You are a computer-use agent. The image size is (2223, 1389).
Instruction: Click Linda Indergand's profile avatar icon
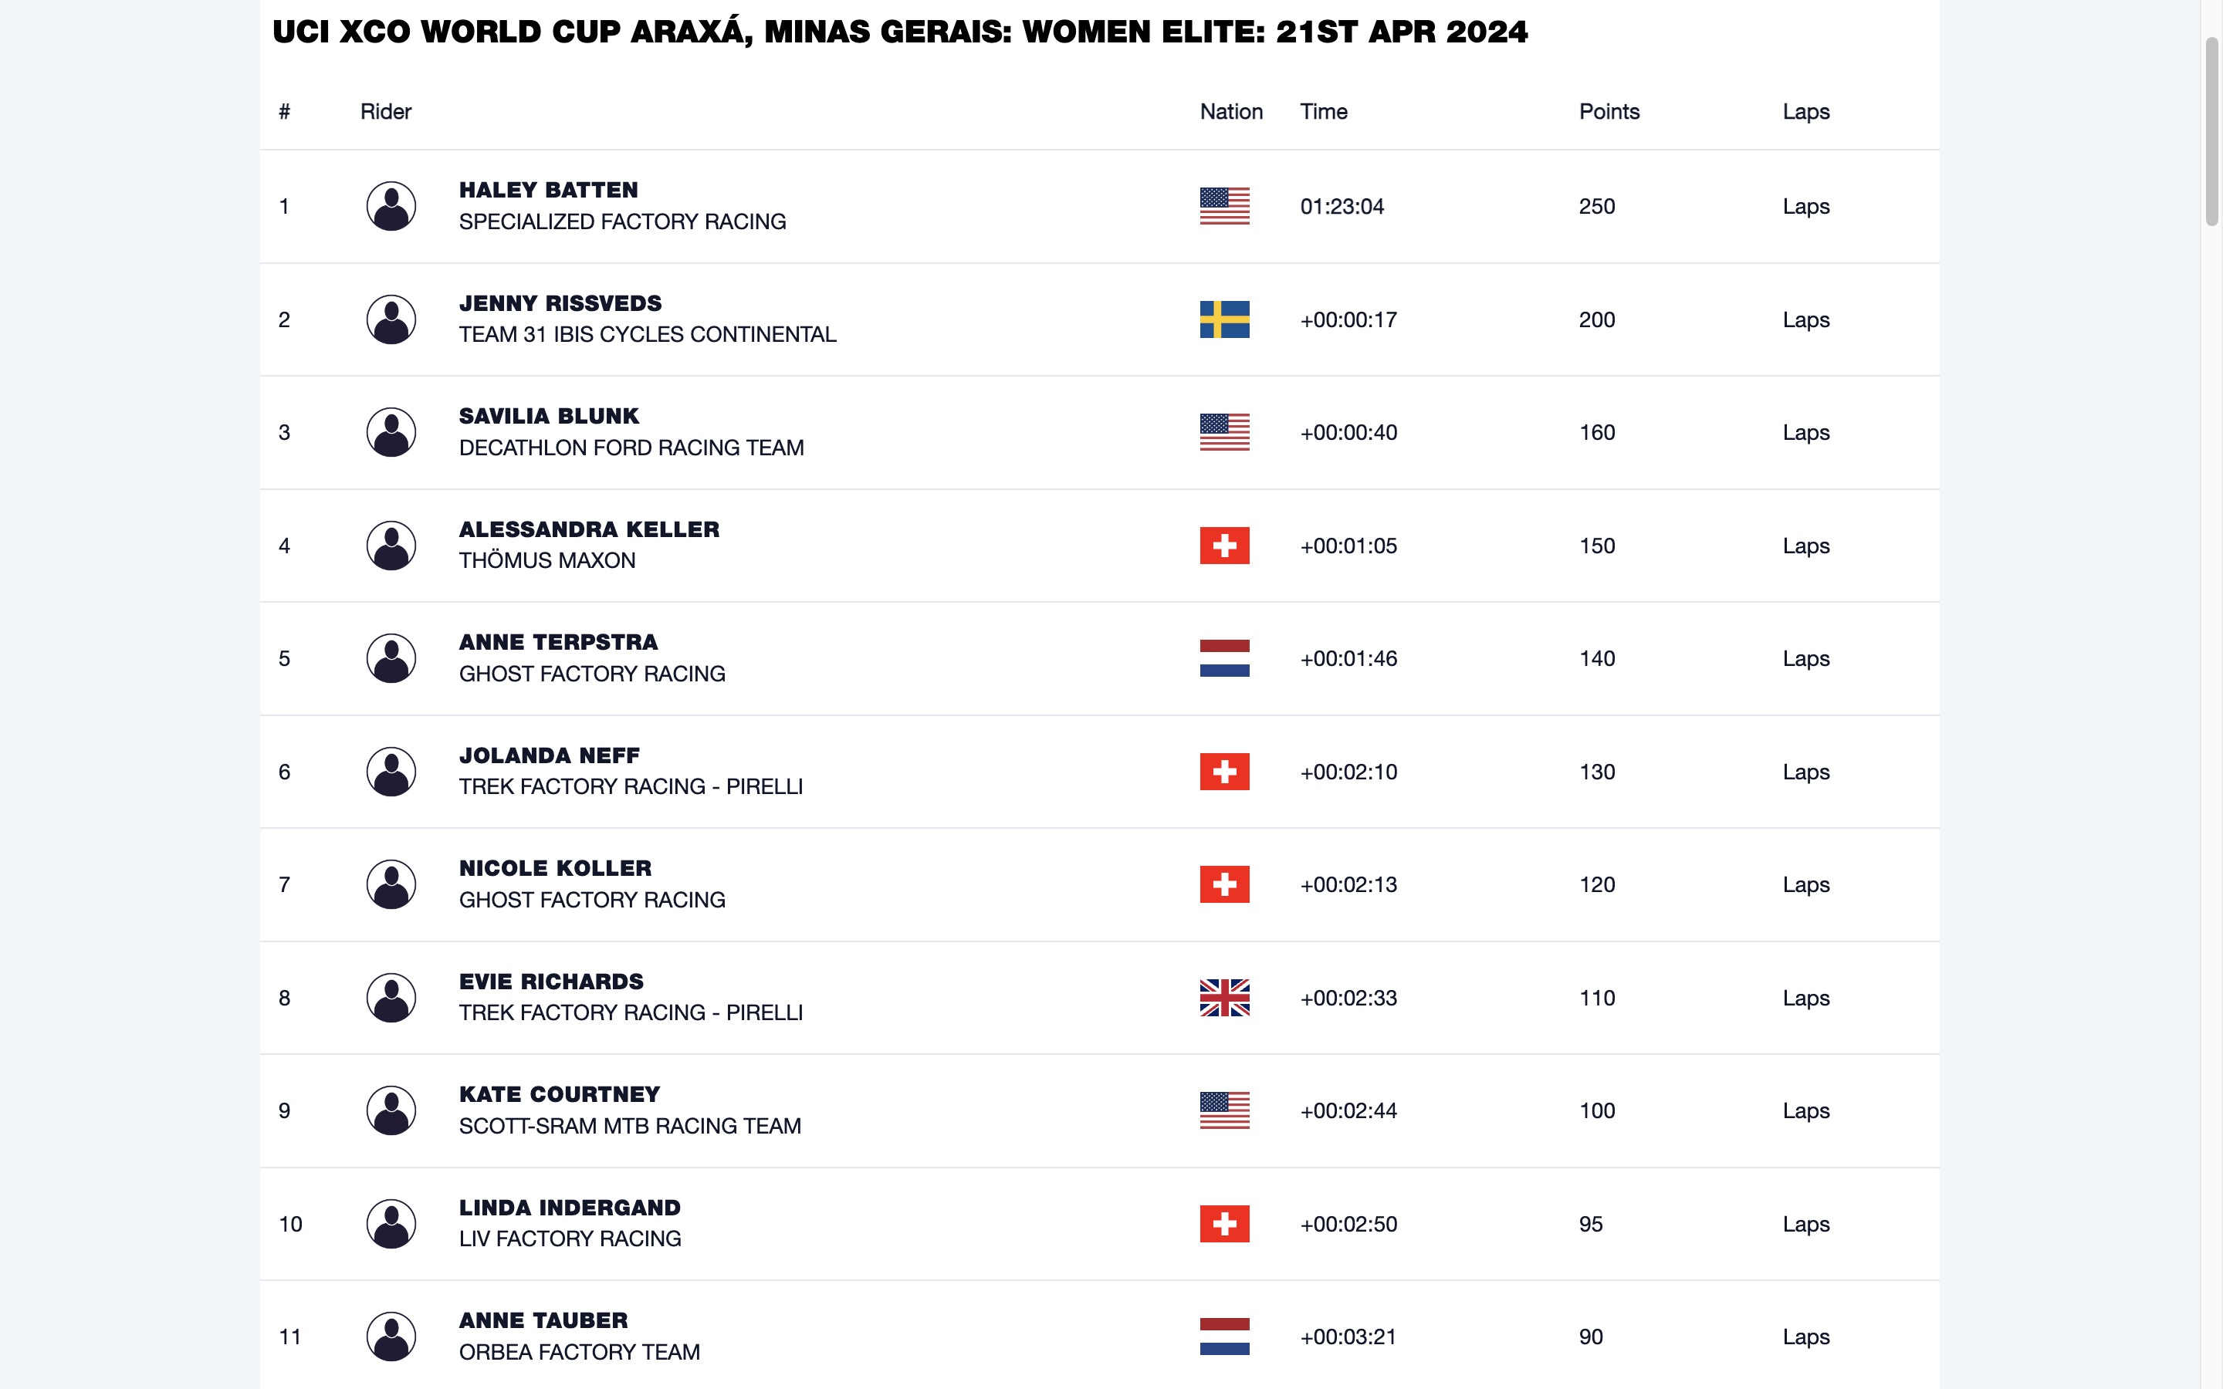tap(391, 1224)
